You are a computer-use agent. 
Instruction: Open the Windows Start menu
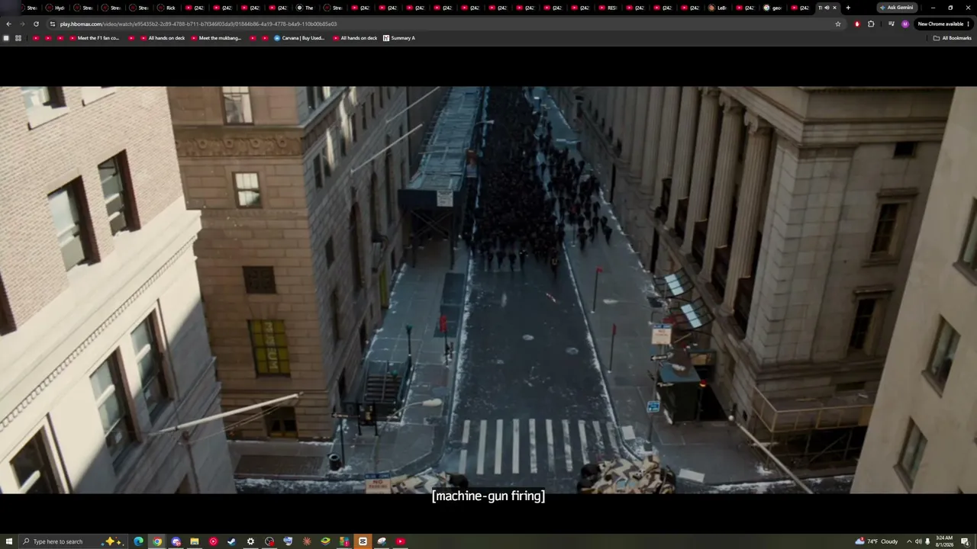pos(8,541)
